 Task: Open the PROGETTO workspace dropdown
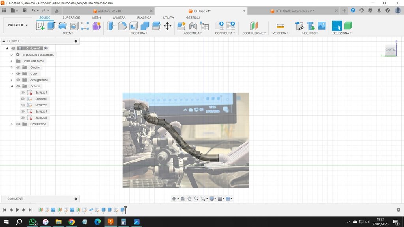(x=17, y=25)
